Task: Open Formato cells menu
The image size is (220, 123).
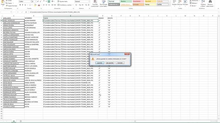Action: (185, 3)
